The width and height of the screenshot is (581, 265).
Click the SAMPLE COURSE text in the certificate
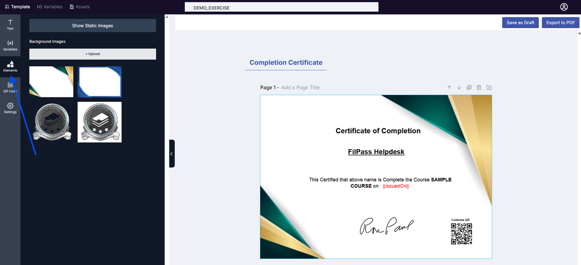(401, 183)
